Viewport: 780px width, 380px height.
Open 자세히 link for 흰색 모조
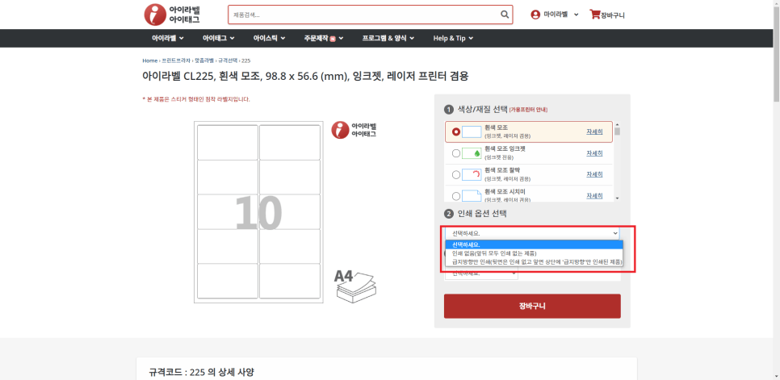pos(594,132)
